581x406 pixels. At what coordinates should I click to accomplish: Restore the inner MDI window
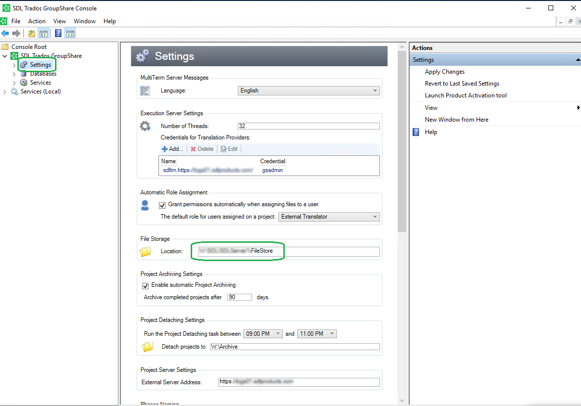pyautogui.click(x=571, y=21)
